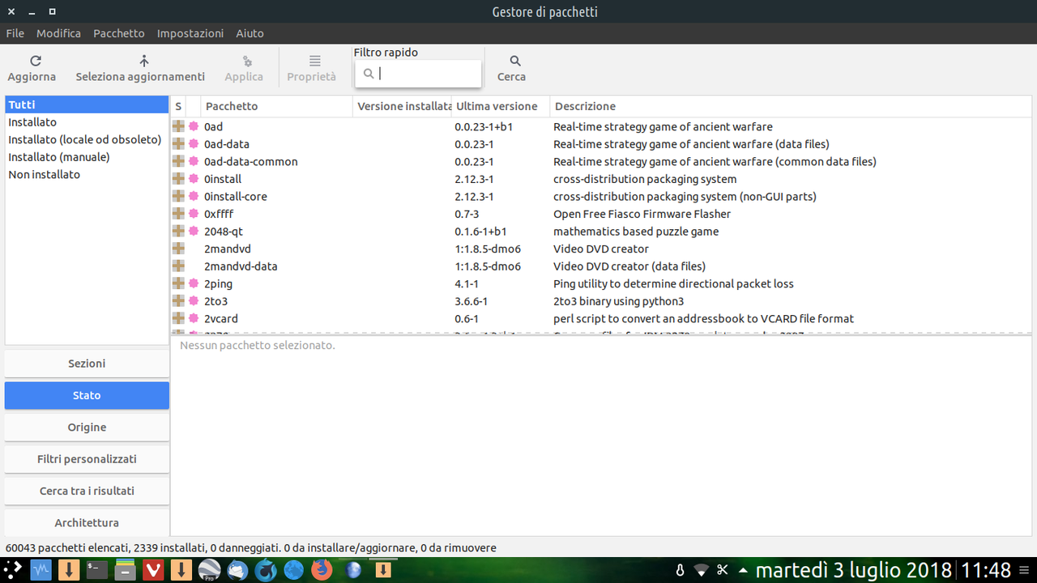This screenshot has height=583, width=1037.
Task: Select Installato (manuale) filter
Action: 87,157
